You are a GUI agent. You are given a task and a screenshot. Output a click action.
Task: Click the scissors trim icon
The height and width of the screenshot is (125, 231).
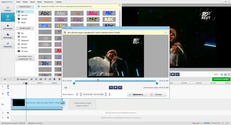tap(31, 79)
